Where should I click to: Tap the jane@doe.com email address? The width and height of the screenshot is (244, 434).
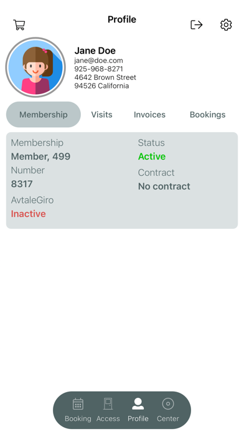[98, 60]
